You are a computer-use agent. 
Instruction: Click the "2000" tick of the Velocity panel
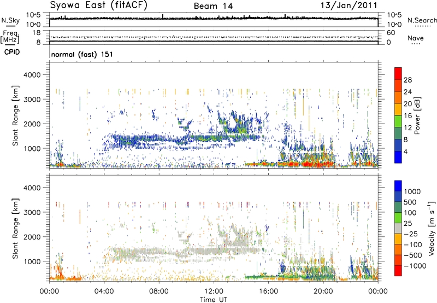32,237
